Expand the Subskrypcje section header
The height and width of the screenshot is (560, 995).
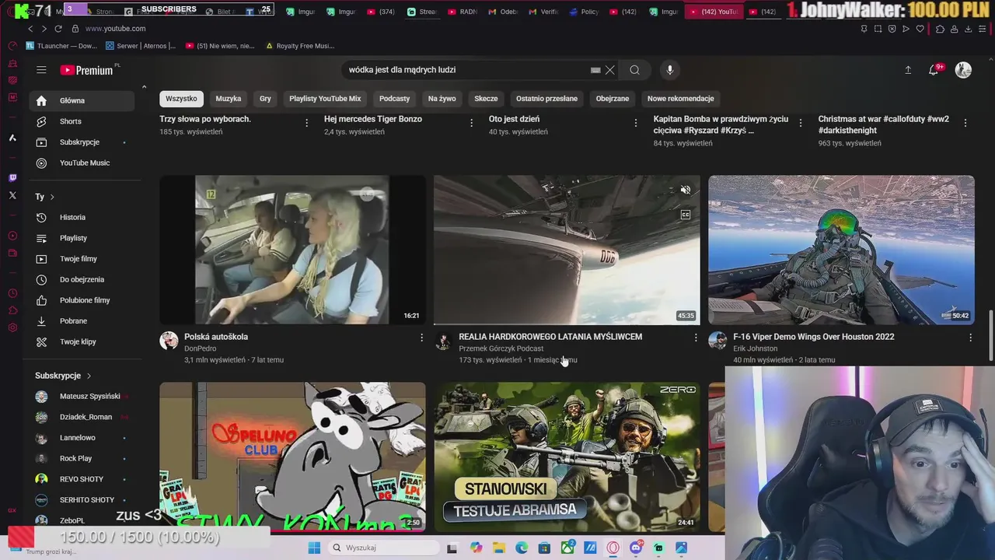(x=62, y=376)
